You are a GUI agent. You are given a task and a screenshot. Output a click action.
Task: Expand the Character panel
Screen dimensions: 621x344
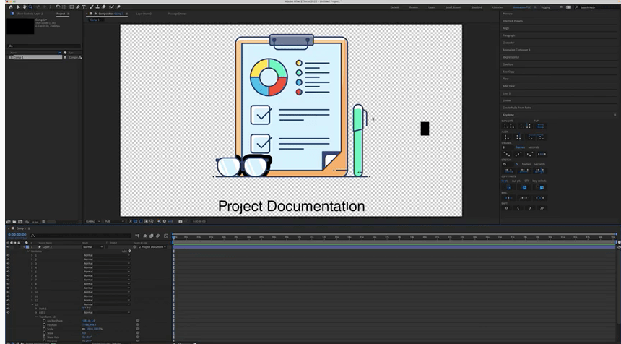pyautogui.click(x=508, y=43)
